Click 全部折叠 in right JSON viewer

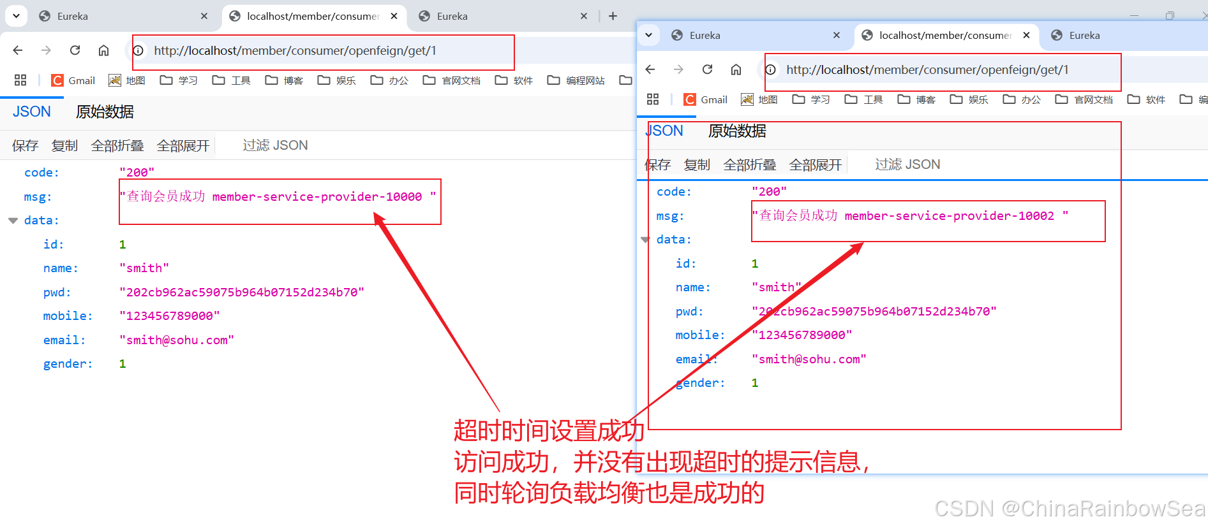tap(750, 164)
